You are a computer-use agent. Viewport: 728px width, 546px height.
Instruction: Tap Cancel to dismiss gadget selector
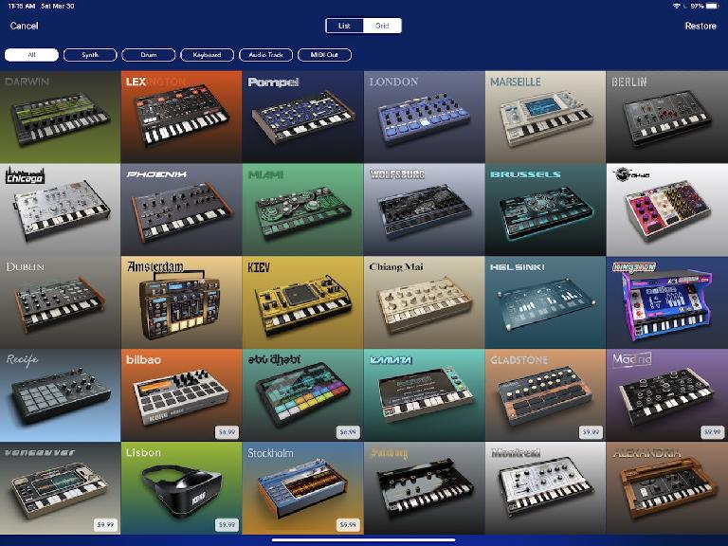(x=24, y=26)
